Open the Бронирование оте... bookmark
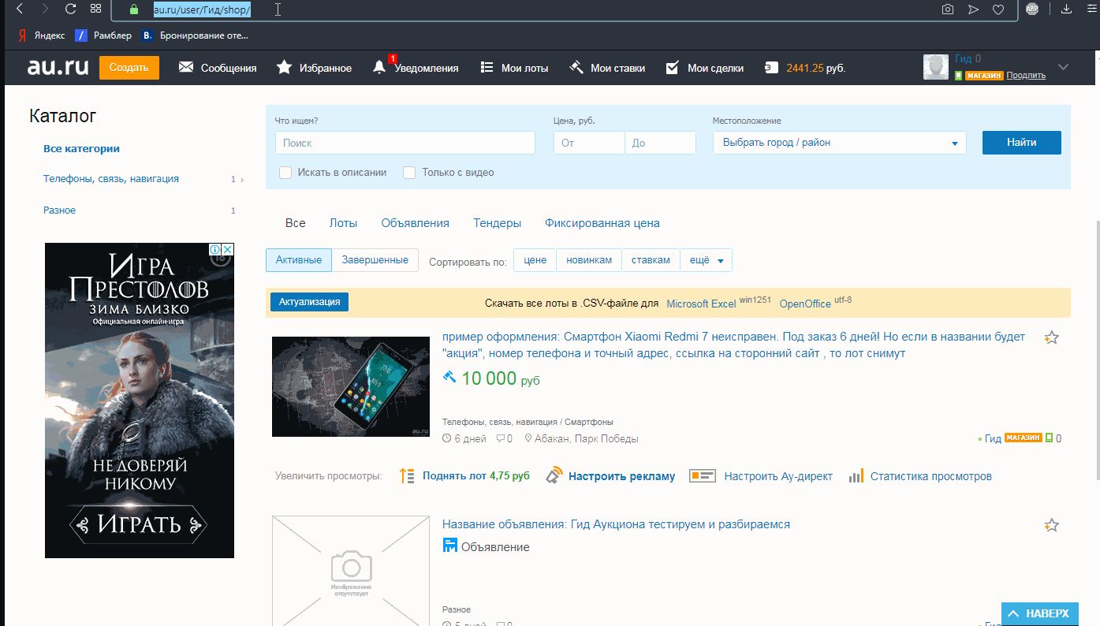This screenshot has height=626, width=1100. [x=195, y=35]
